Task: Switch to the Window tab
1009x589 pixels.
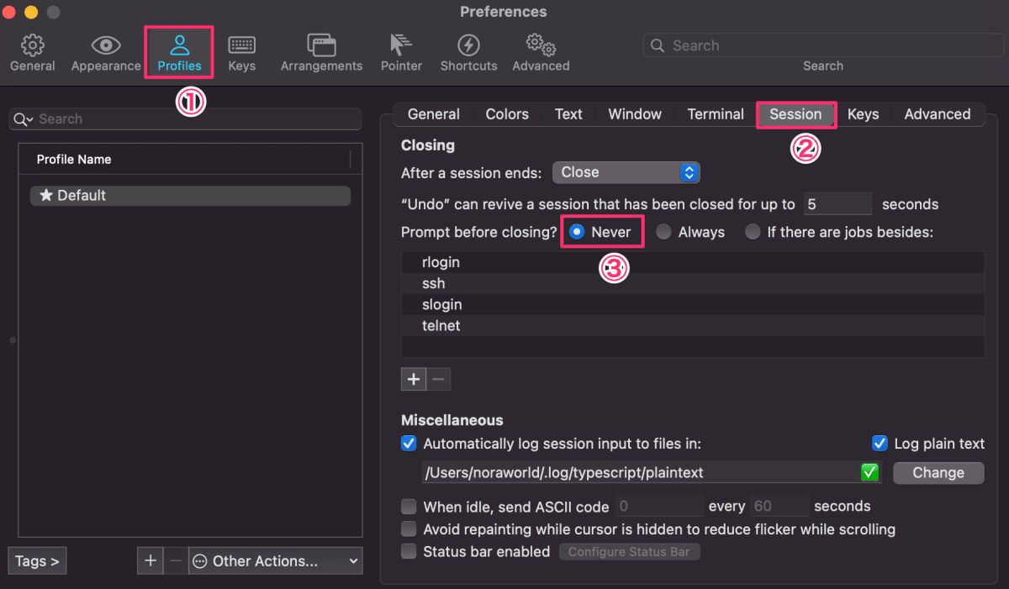Action: tap(635, 114)
